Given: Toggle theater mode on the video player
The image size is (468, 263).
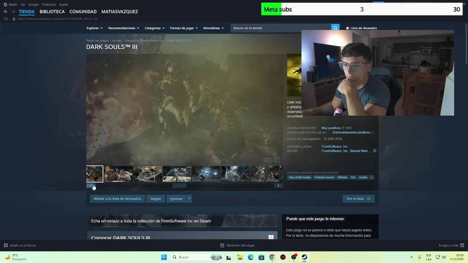Looking at the screenshot, I should (x=268, y=160).
